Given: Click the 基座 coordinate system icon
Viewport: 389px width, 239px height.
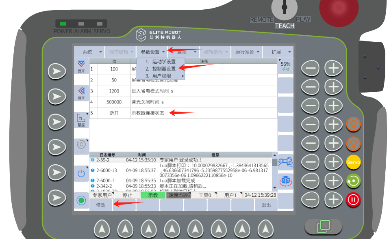Looking at the screenshot, I should click(81, 121).
